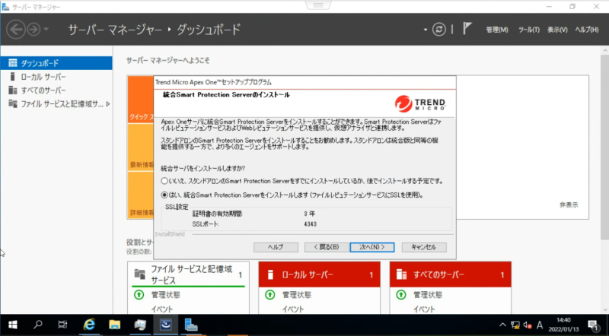Click the < 戻る(B) button
The height and width of the screenshot is (336, 609).
pyautogui.click(x=327, y=247)
